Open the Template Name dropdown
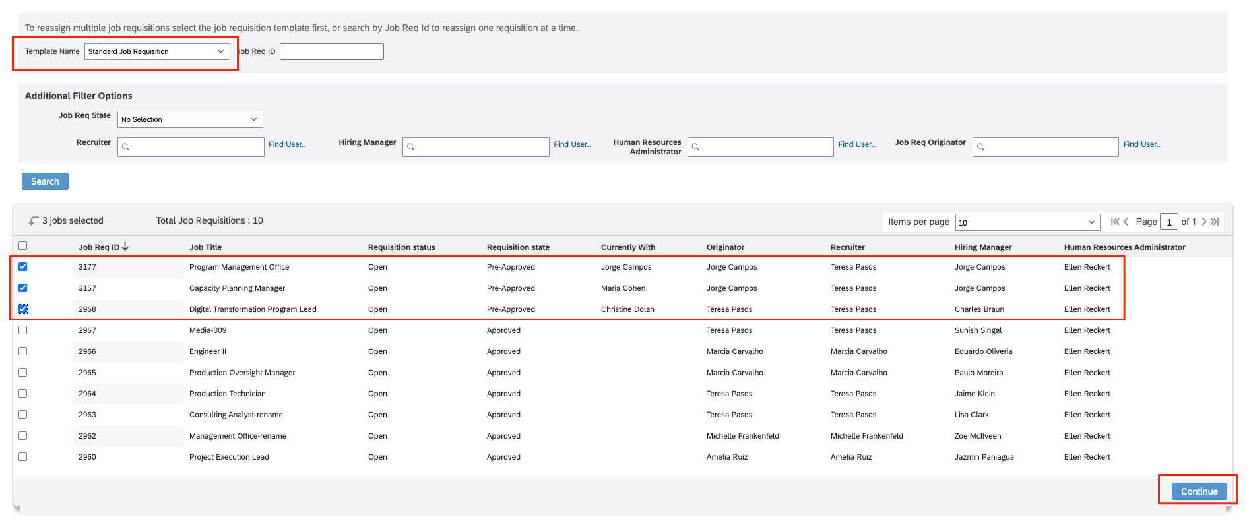1247x517 pixels. [x=157, y=51]
